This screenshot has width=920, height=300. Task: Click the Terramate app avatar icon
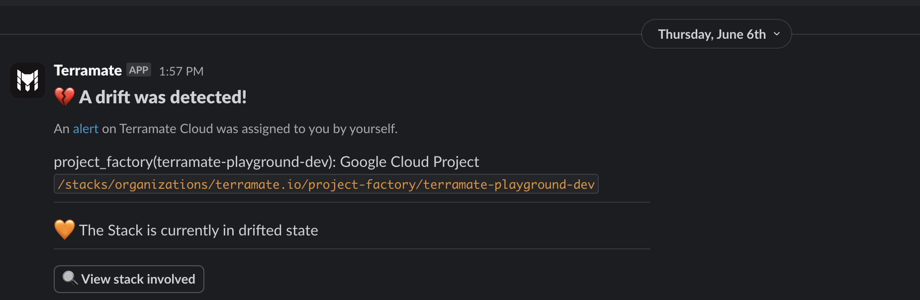[x=28, y=80]
